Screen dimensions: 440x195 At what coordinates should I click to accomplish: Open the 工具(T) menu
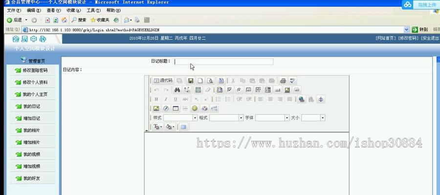[x=94, y=10]
